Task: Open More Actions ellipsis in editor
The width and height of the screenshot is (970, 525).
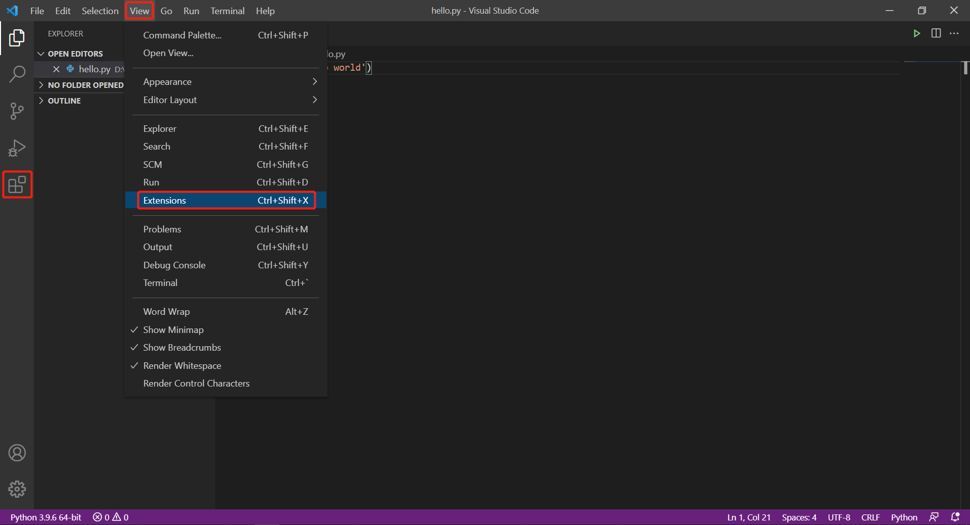Action: pyautogui.click(x=954, y=33)
